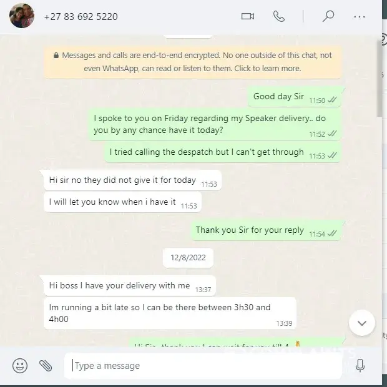Select the 'Good day Sir' message
387x387 pixels.
pos(295,97)
